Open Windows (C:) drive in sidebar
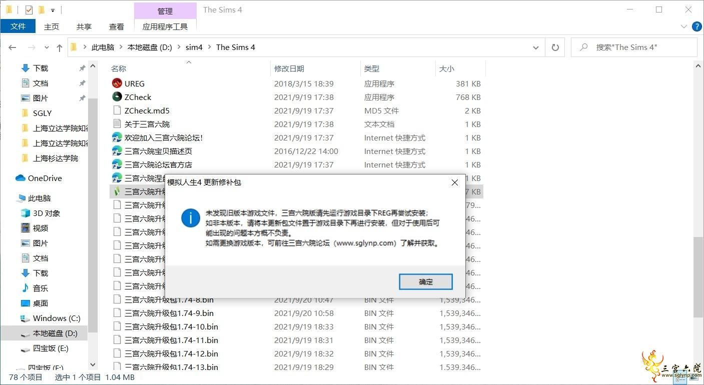 56,318
